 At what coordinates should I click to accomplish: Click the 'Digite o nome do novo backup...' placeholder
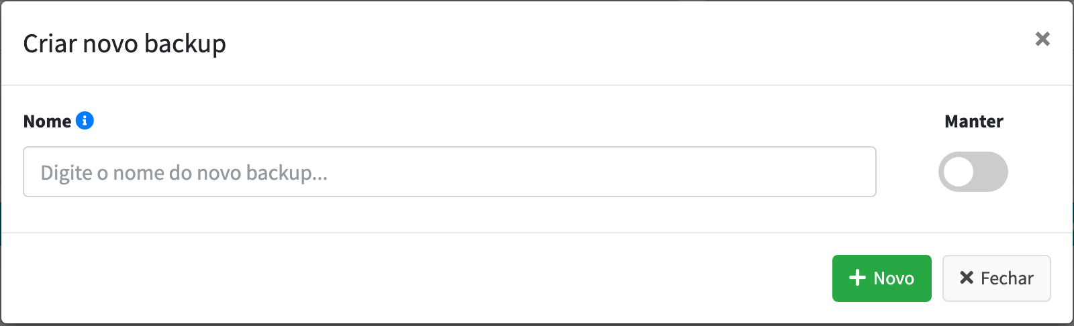[x=184, y=173]
